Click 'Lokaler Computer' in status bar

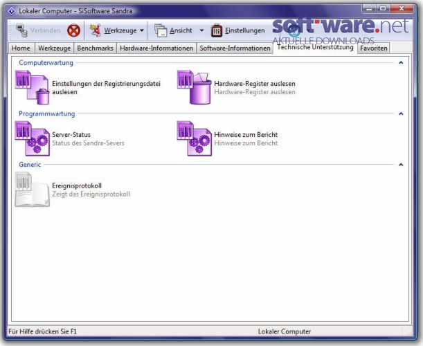point(285,331)
